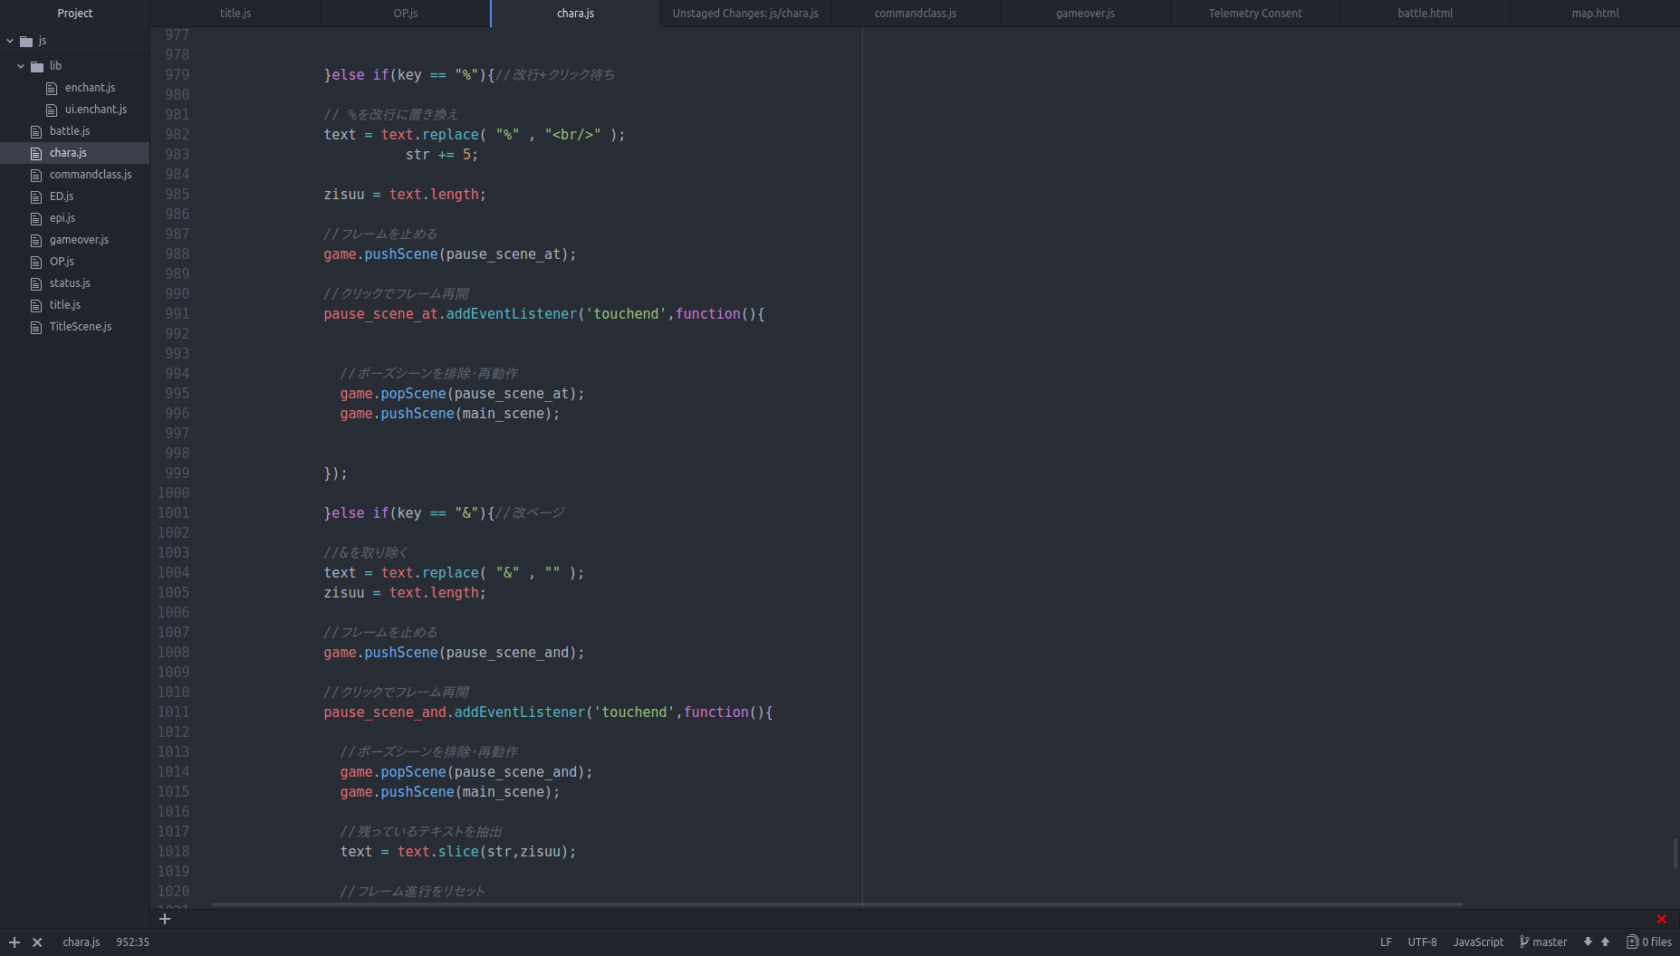Change LF line ending setting
The image size is (1680, 956).
[x=1386, y=942]
